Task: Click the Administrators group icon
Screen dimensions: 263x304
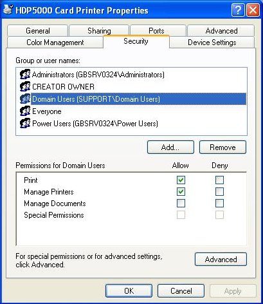Action: pyautogui.click(x=25, y=75)
